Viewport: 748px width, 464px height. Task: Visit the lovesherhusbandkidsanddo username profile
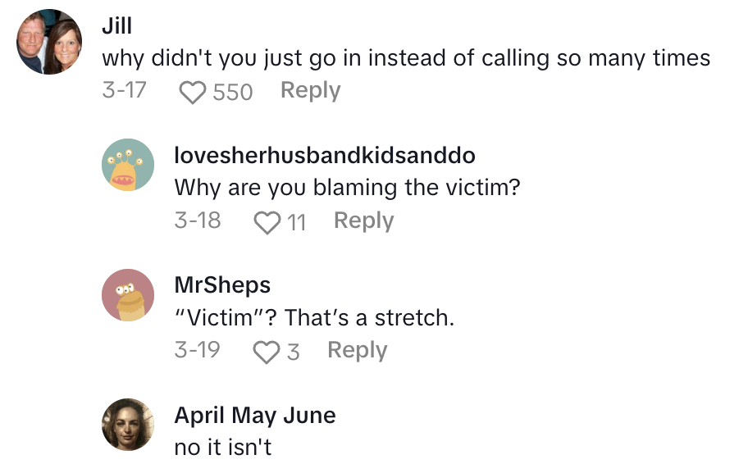tap(325, 155)
